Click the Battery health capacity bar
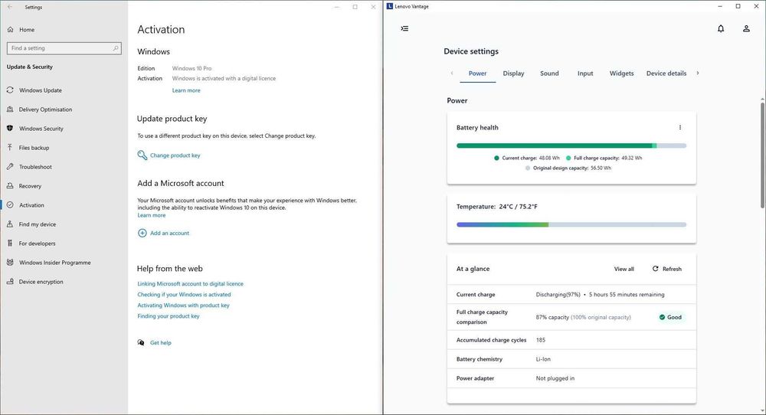 (x=571, y=145)
